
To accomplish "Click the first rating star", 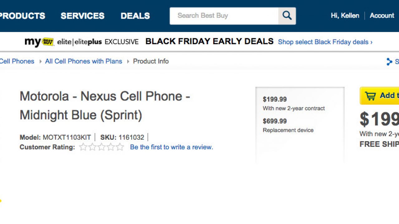I will [83, 147].
